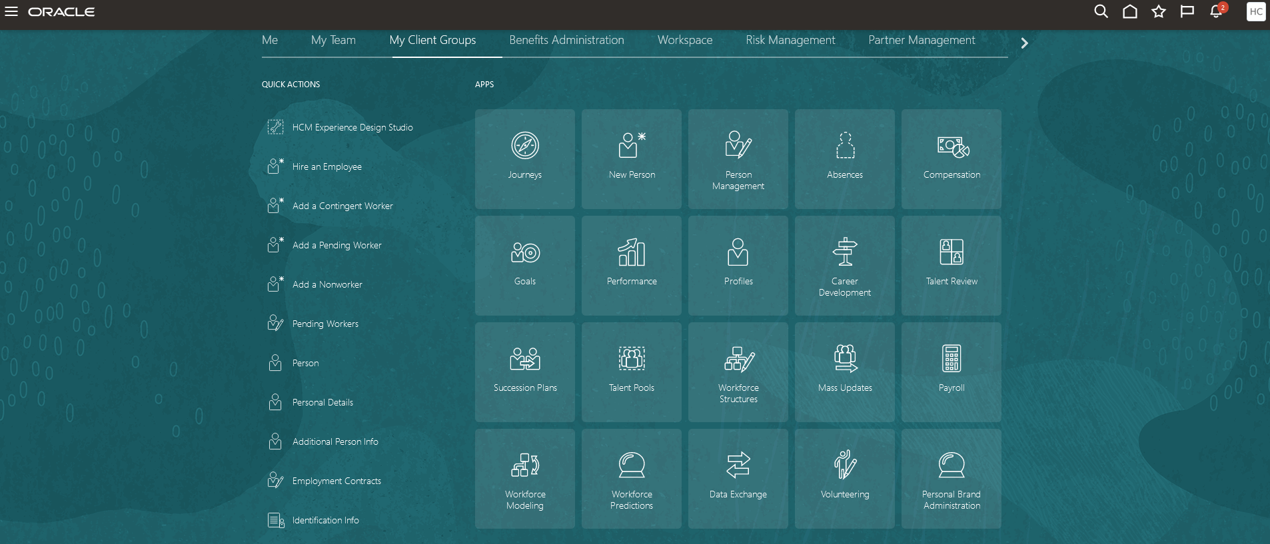
Task: Click the search magnifier icon
Action: click(1101, 12)
